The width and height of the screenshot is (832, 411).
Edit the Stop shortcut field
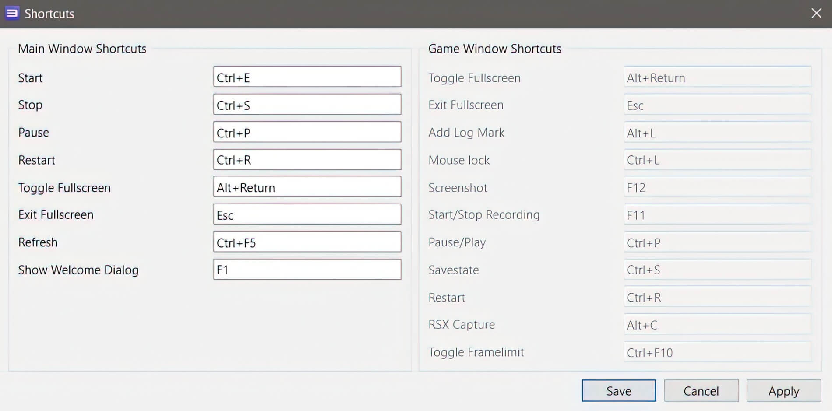tap(307, 104)
